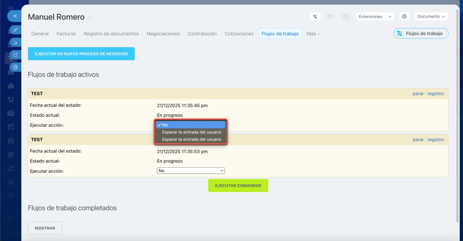The height and width of the screenshot is (241, 463).
Task: Click 'registro' link of the first TEST workflow
Action: (x=436, y=94)
